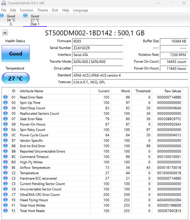Screen dimensions: 190x220
Task: Click the 27 °C temperature button
Action: click(x=16, y=78)
